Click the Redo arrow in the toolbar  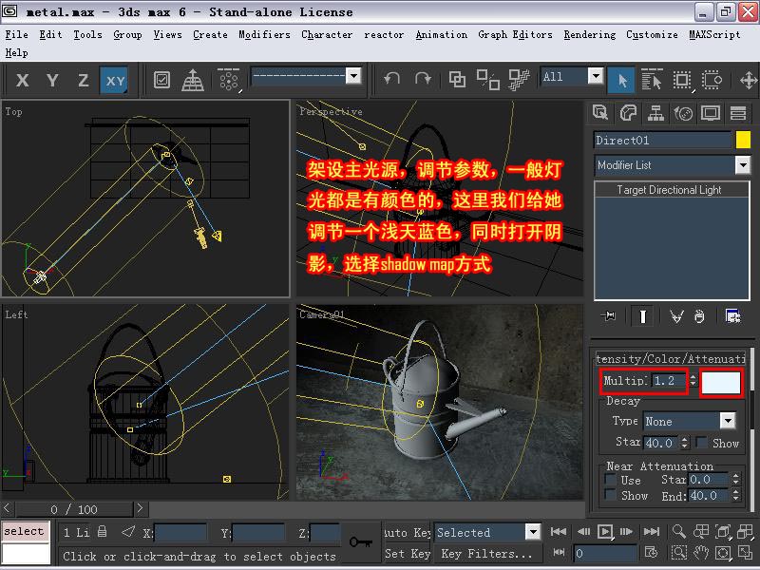tap(423, 80)
